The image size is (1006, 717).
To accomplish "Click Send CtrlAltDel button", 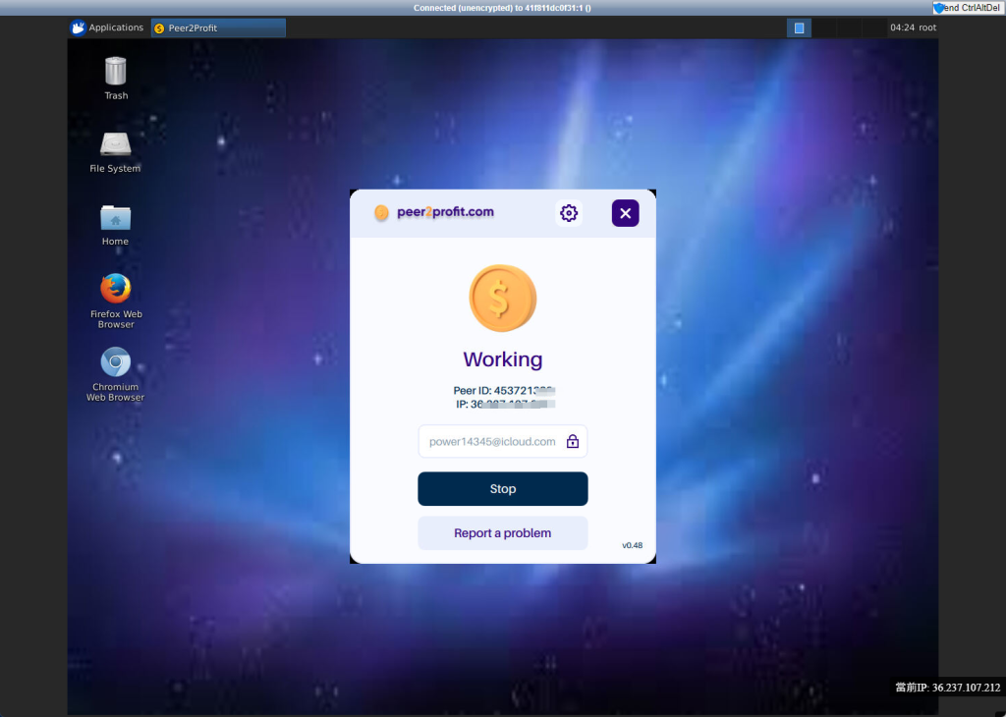I will pyautogui.click(x=969, y=8).
